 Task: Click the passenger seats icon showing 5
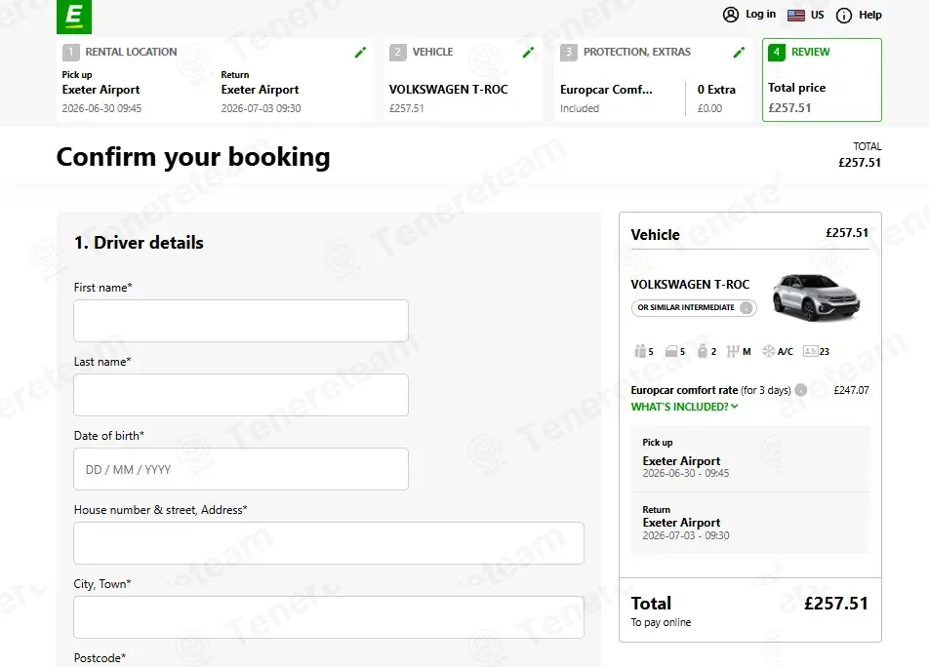(x=640, y=351)
